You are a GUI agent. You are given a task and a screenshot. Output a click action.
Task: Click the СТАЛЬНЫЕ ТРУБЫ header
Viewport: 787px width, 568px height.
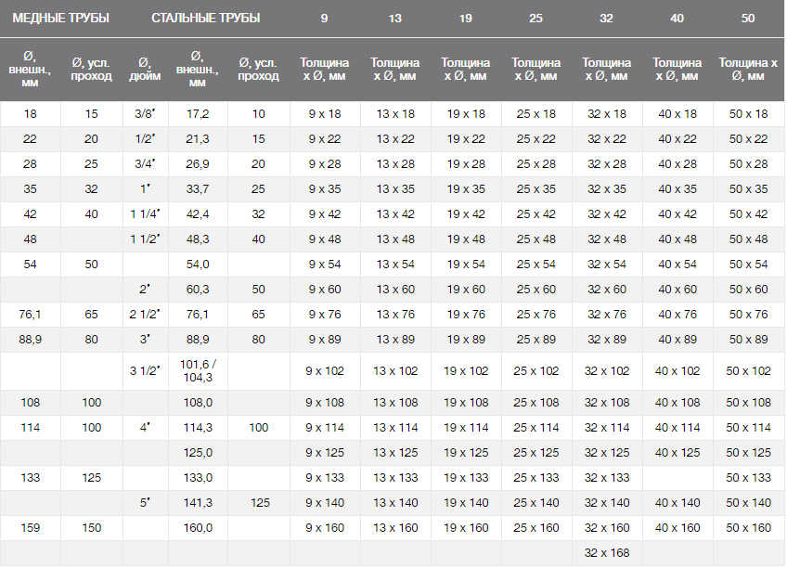point(205,19)
